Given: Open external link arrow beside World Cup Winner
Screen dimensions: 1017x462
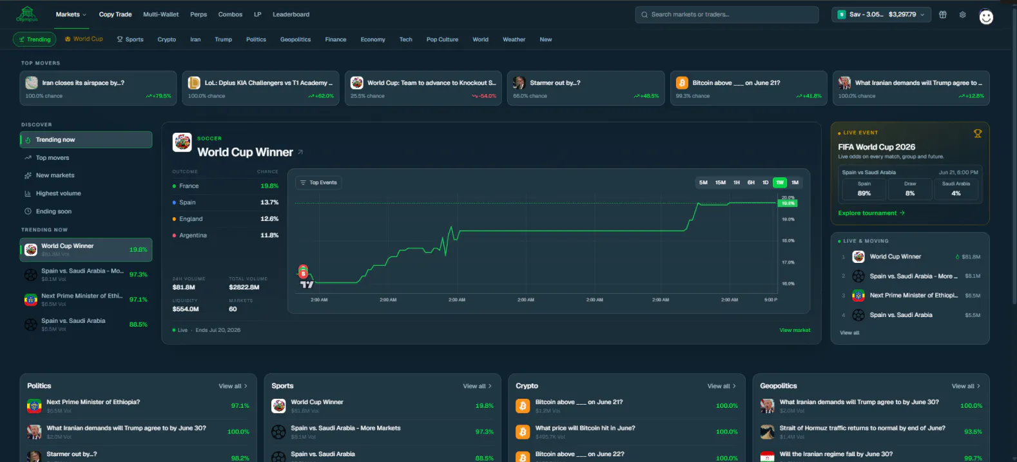Looking at the screenshot, I should tap(300, 153).
